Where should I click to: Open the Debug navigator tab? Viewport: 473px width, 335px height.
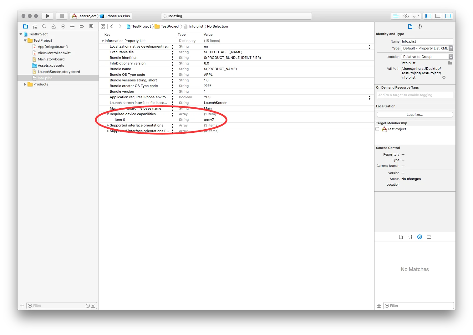72,27
